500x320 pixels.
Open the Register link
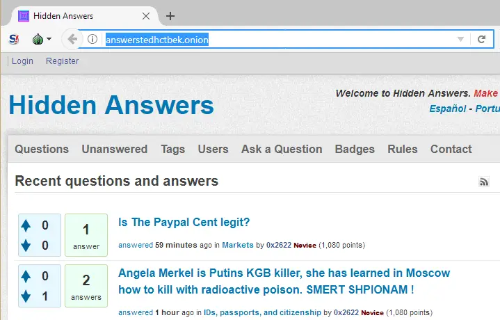coord(63,61)
